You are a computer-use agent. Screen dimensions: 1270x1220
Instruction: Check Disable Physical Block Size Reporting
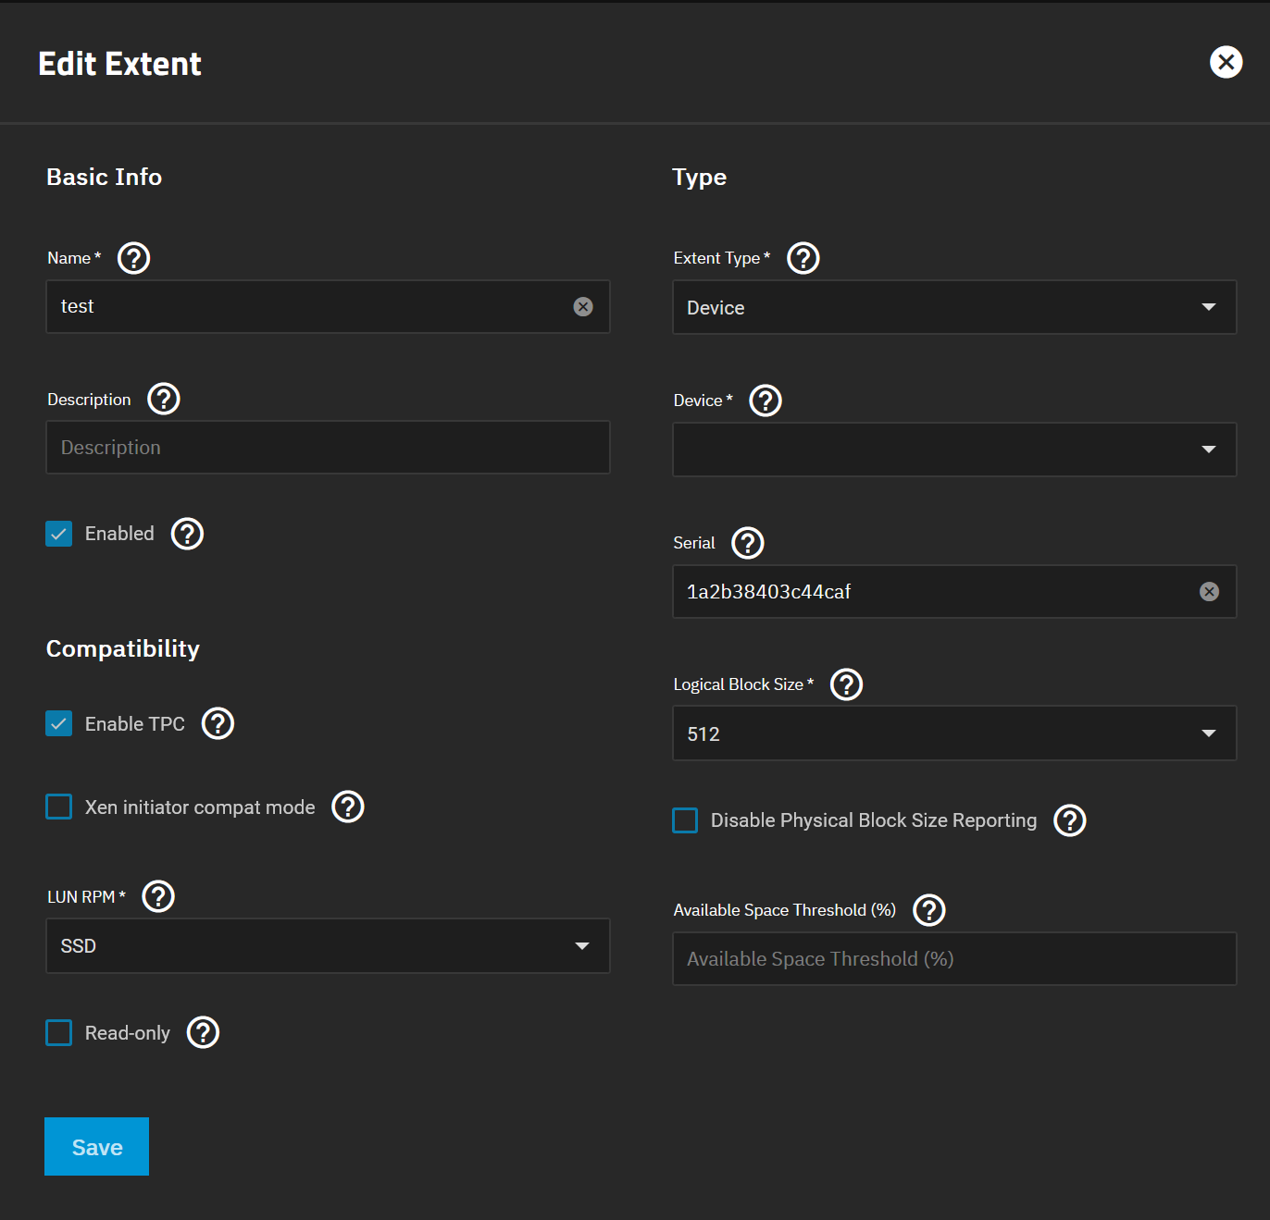click(x=685, y=820)
